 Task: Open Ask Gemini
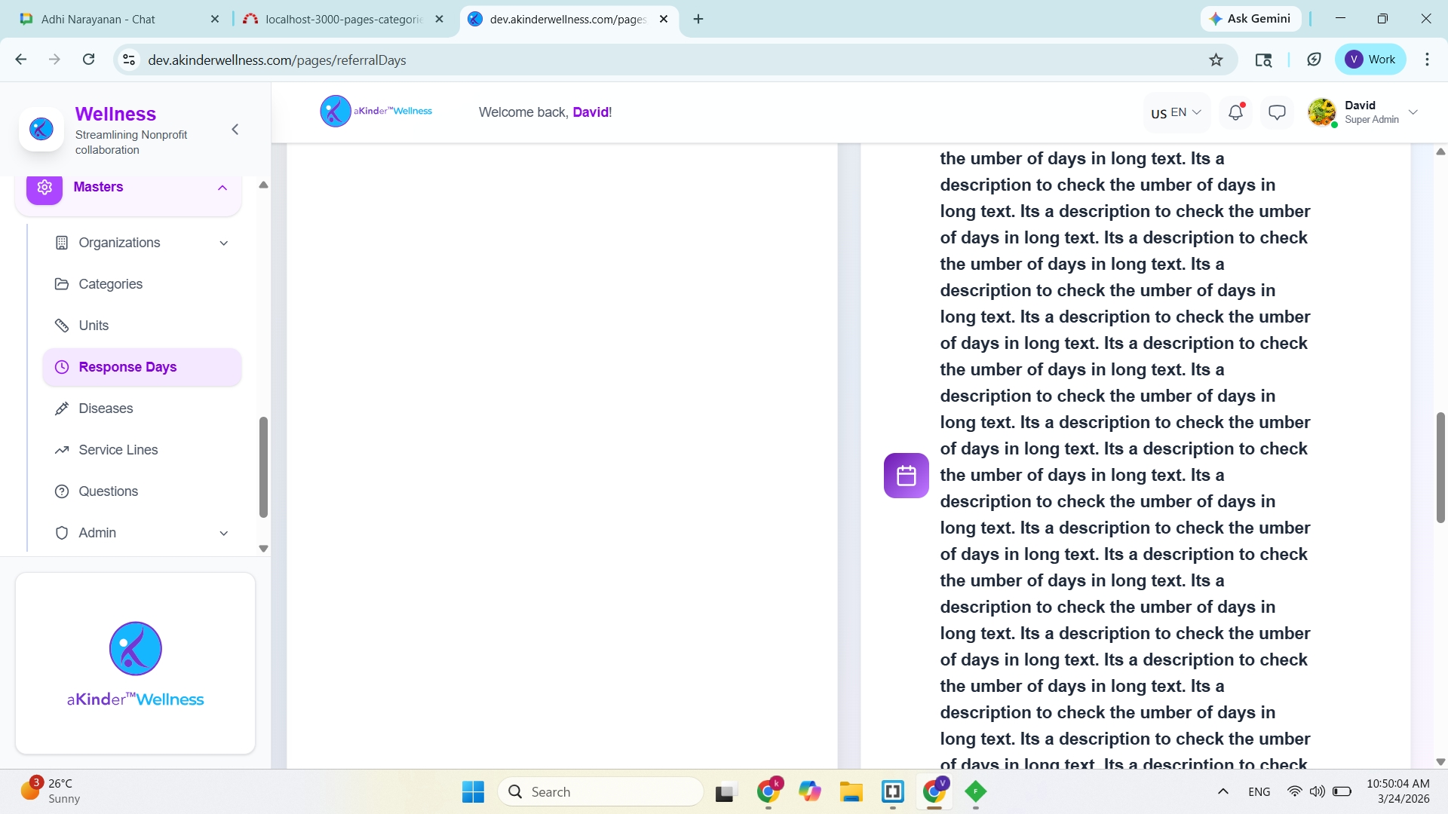click(x=1250, y=19)
